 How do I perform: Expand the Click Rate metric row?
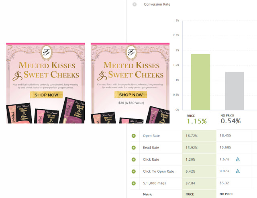click(x=134, y=159)
